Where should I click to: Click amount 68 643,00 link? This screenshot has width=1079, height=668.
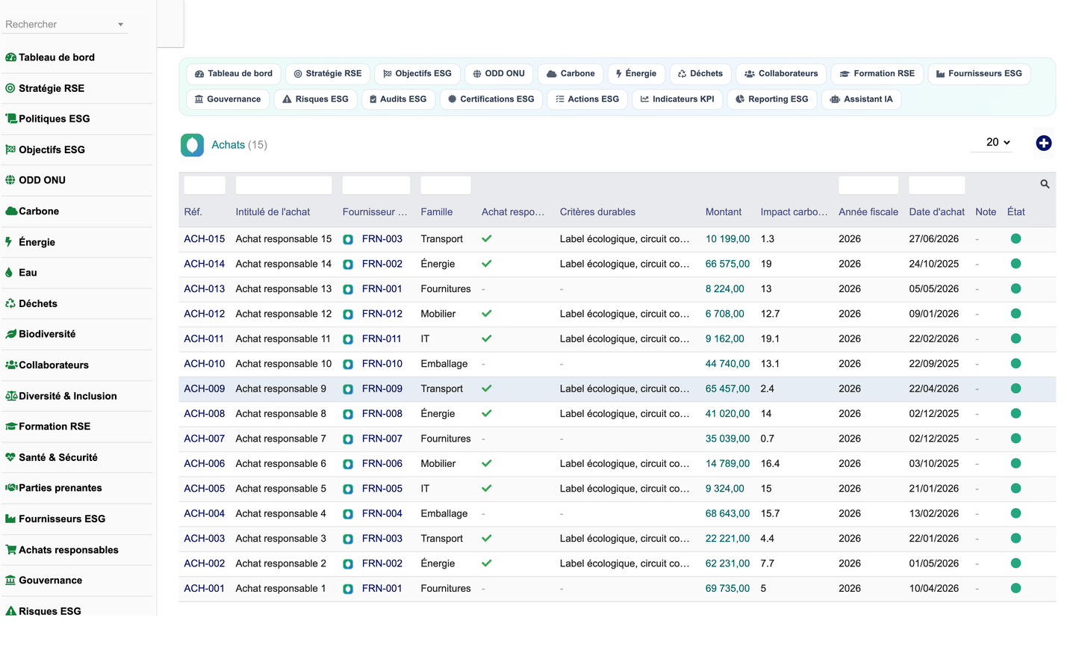point(727,514)
